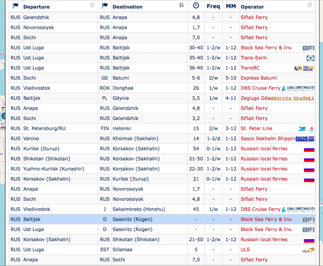Click BFI logo in Ust Luga–Baltijsk row
The width and height of the screenshot is (323, 266).
point(308,48)
